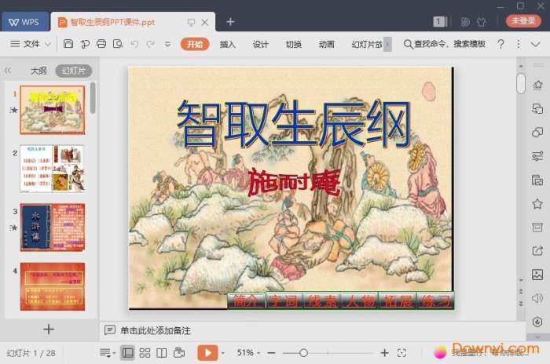This screenshot has width=550, height=364.
Task: Switch to reading view icon
Action: pos(161,353)
